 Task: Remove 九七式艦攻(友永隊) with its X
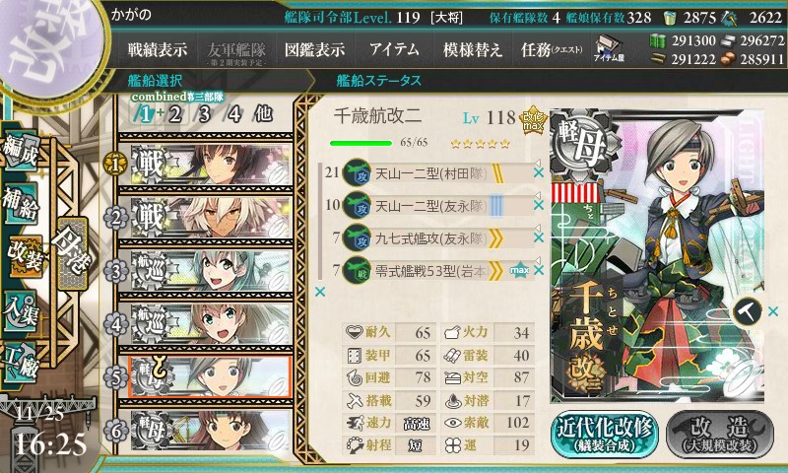click(538, 237)
